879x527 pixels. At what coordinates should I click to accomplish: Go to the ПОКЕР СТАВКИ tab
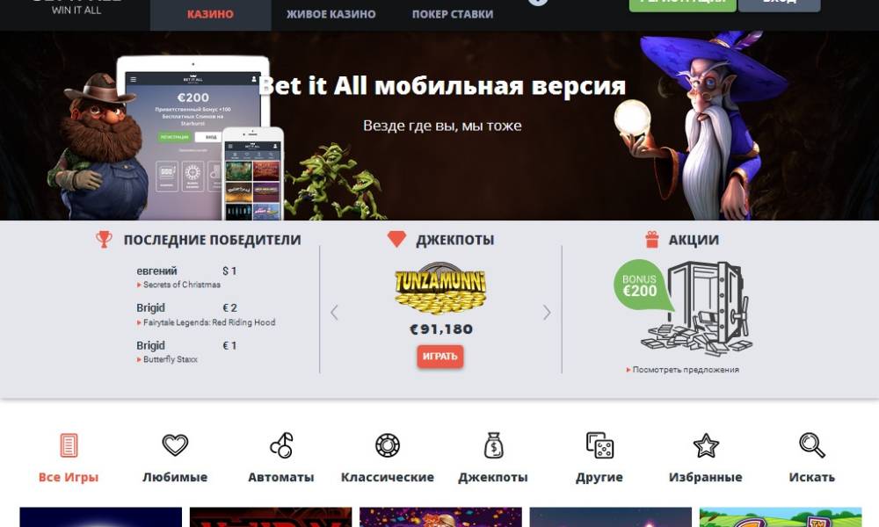pyautogui.click(x=453, y=14)
